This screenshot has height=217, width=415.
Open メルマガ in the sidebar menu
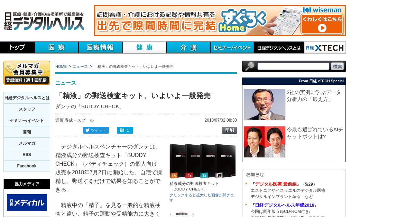tap(27, 143)
